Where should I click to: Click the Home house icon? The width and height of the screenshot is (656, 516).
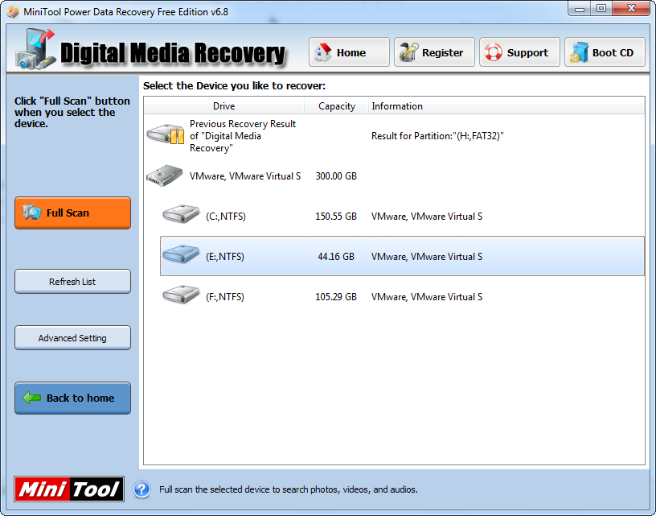322,53
